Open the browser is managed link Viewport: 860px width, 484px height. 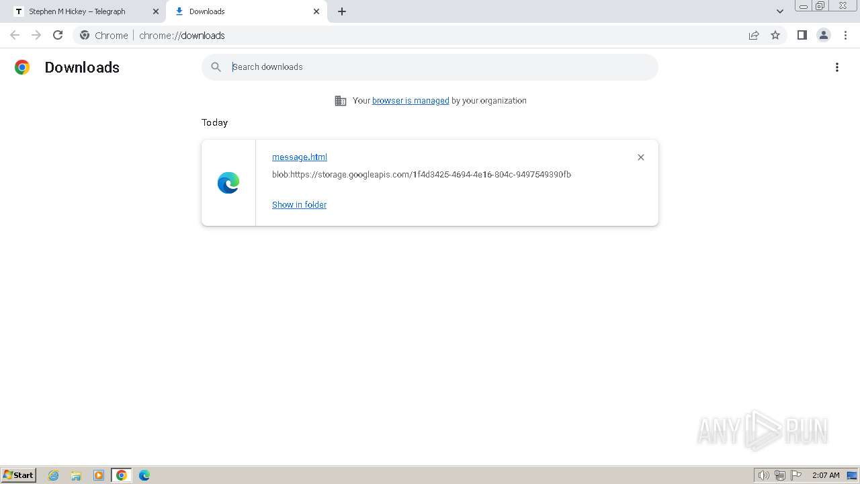coord(411,101)
